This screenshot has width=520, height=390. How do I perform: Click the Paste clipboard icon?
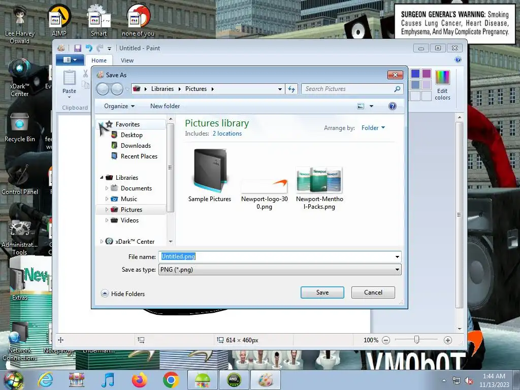(69, 78)
